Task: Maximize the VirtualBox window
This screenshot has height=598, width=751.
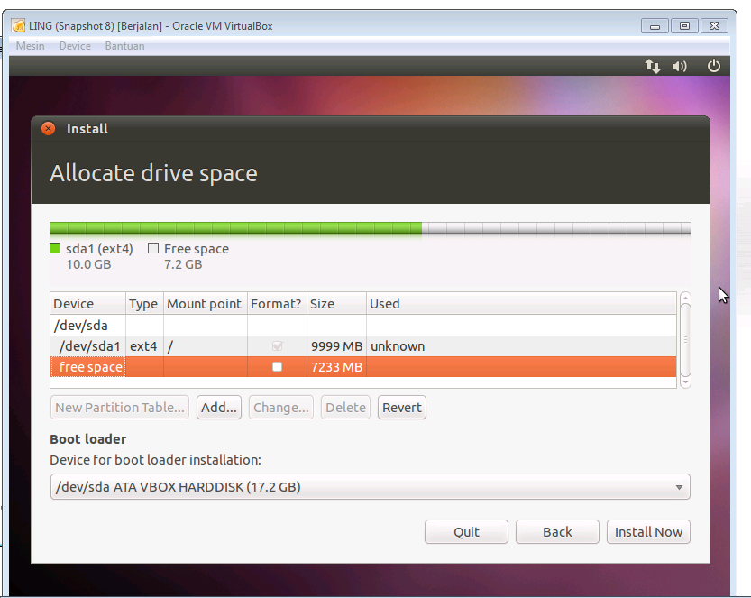Action: (684, 26)
